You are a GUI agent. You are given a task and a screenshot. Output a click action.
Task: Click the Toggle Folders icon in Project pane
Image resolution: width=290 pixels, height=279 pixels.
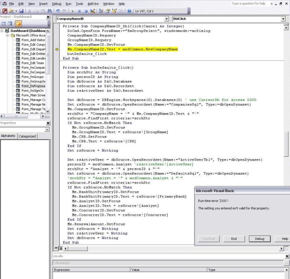18,24
